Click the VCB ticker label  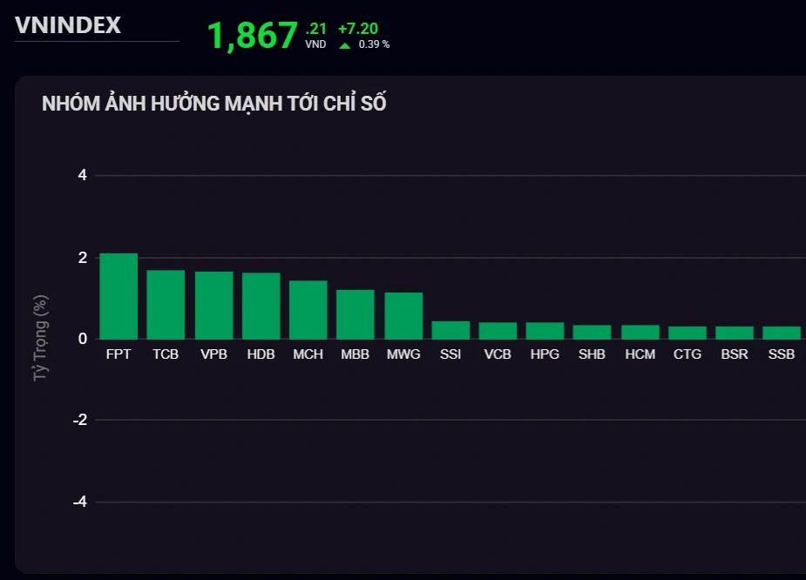pyautogui.click(x=498, y=354)
